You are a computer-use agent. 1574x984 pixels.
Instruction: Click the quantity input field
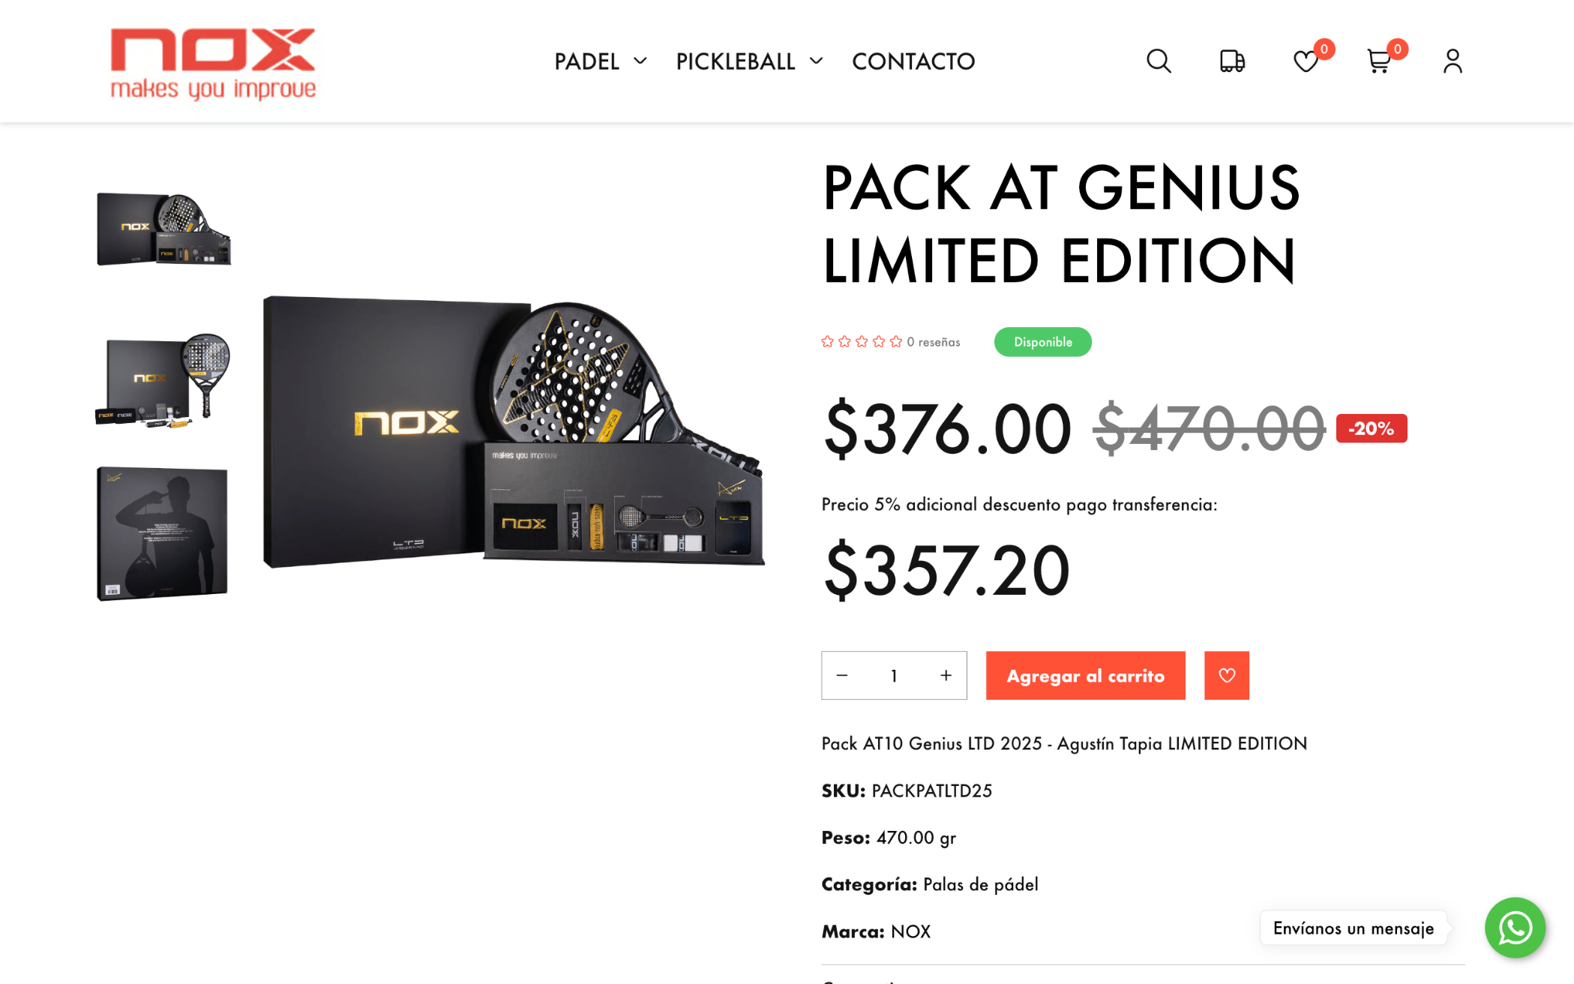tap(894, 675)
